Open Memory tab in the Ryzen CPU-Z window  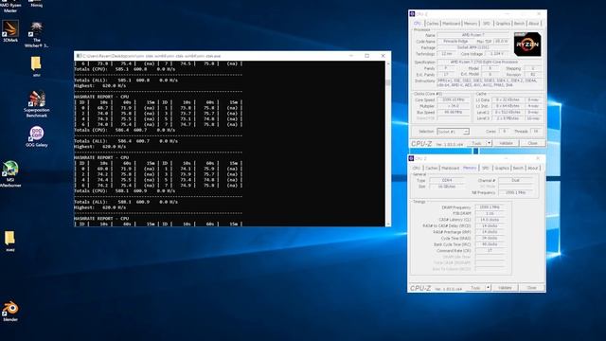[471, 24]
